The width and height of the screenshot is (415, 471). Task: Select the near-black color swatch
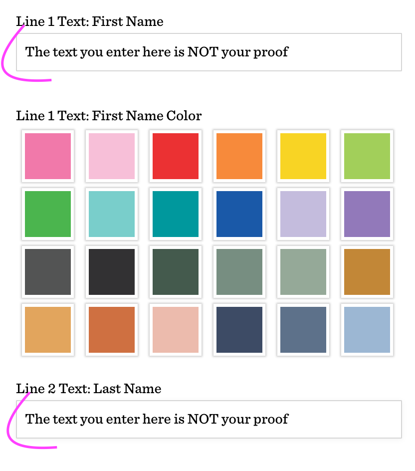112,272
